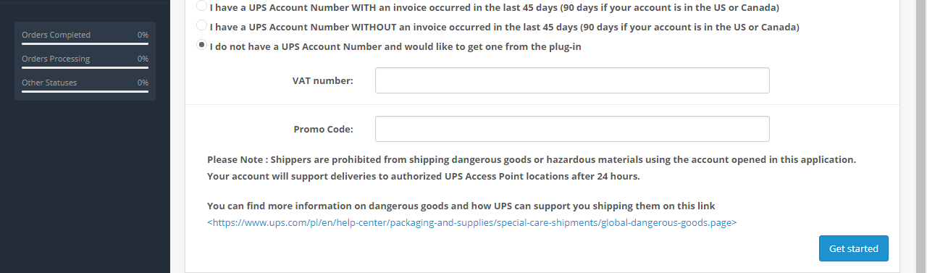Click the 'Promo Code:' field label
Viewport: 927px width, 273px height.
tap(324, 129)
